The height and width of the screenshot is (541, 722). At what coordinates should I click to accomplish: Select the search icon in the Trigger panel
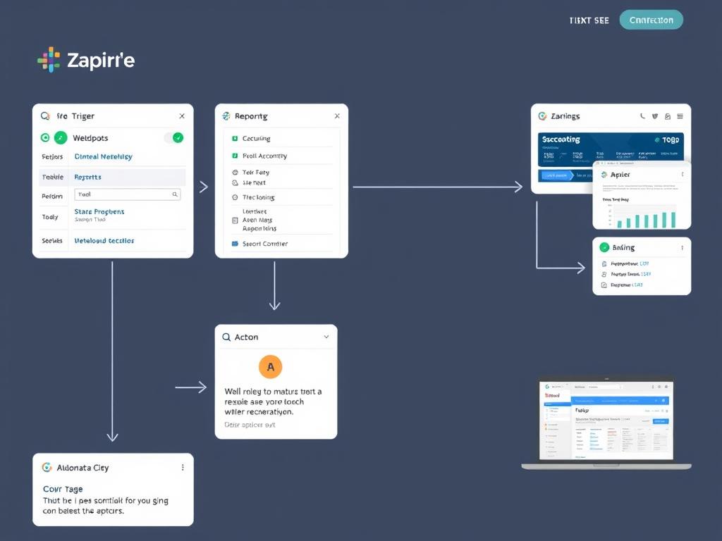coord(44,116)
